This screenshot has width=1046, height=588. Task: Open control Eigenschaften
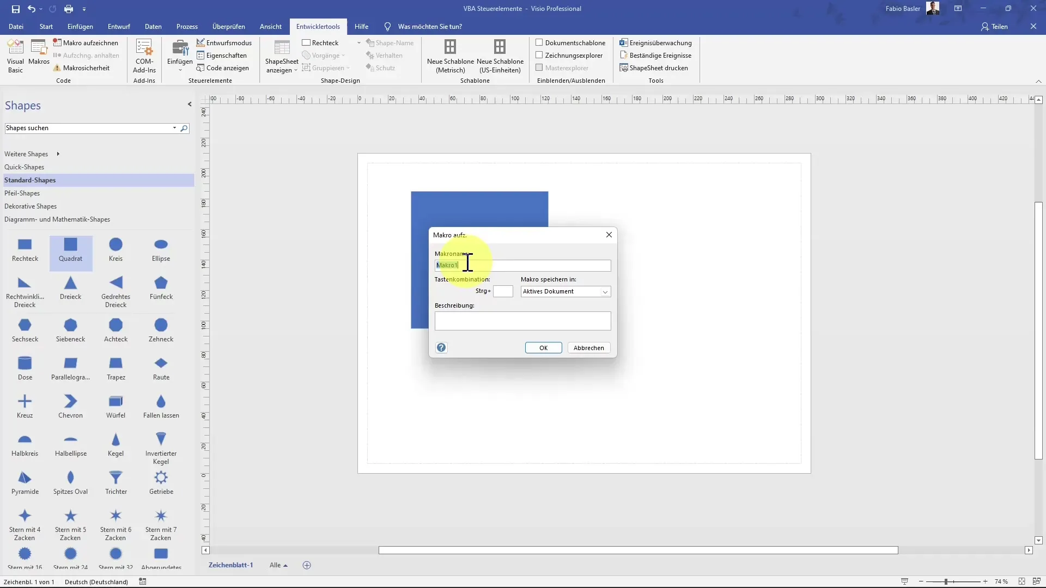click(221, 56)
